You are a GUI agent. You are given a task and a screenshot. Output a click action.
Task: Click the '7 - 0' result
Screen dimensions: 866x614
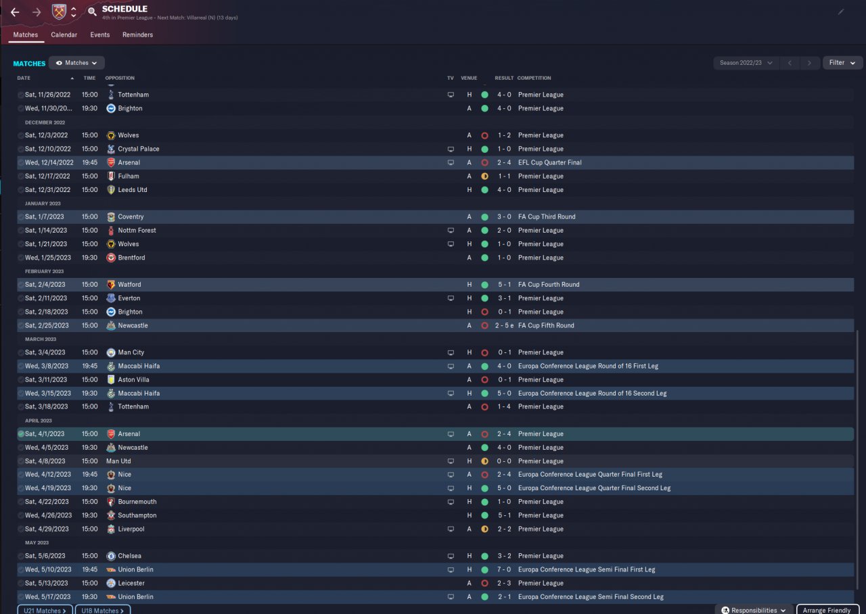coord(504,569)
